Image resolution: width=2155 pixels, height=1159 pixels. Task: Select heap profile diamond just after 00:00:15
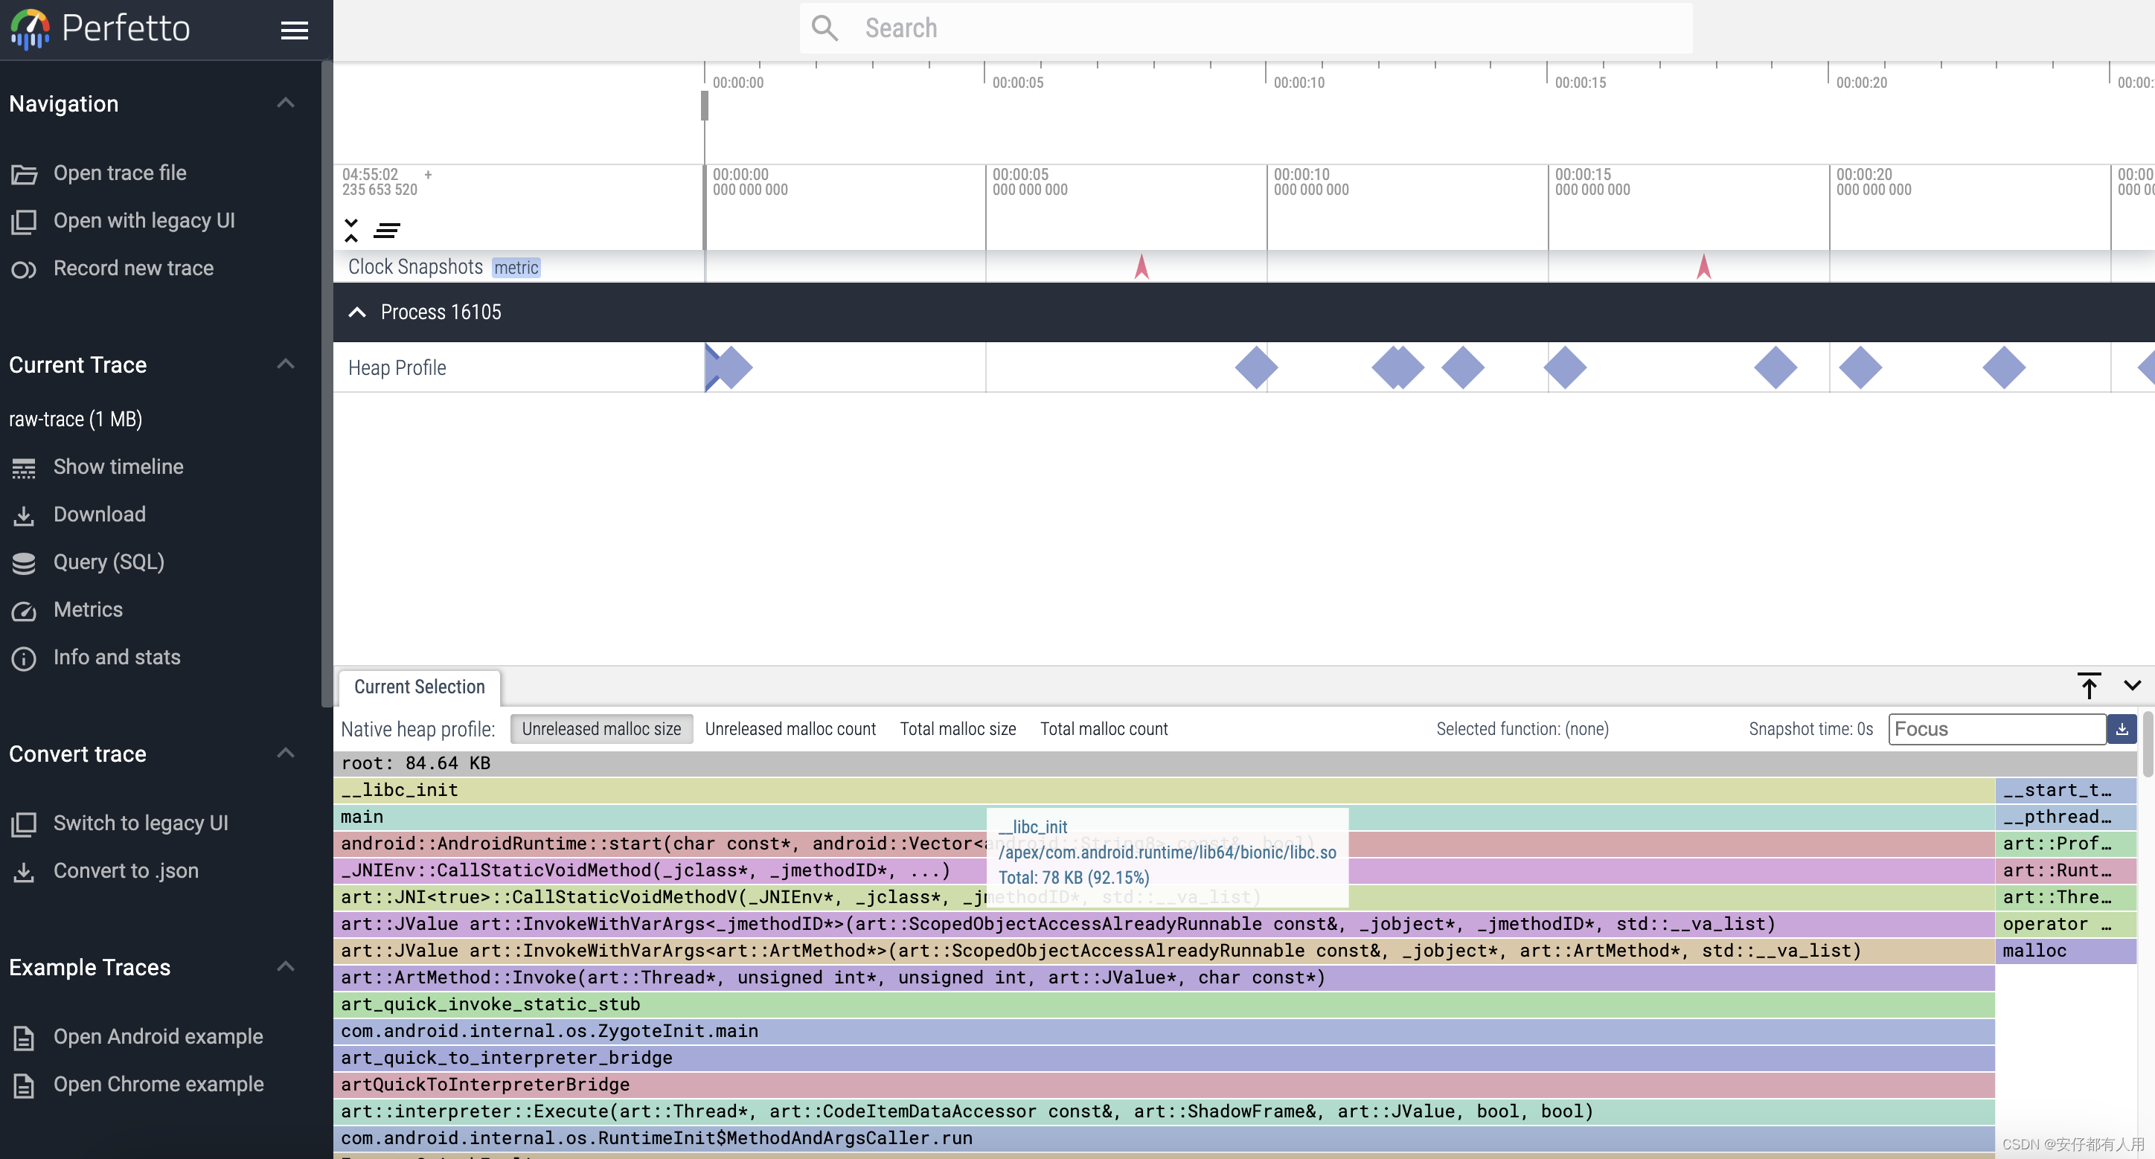tap(1564, 367)
